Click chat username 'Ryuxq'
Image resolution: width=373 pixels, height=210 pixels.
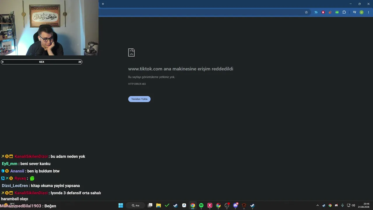(20, 178)
